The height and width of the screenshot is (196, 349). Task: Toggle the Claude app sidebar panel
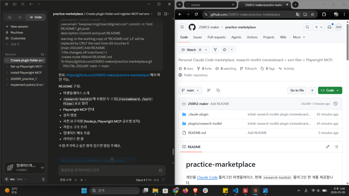point(15,4)
